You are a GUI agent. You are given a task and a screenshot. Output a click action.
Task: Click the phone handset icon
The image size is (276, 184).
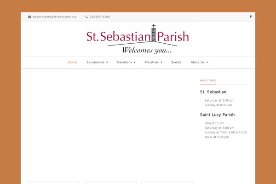[86, 17]
